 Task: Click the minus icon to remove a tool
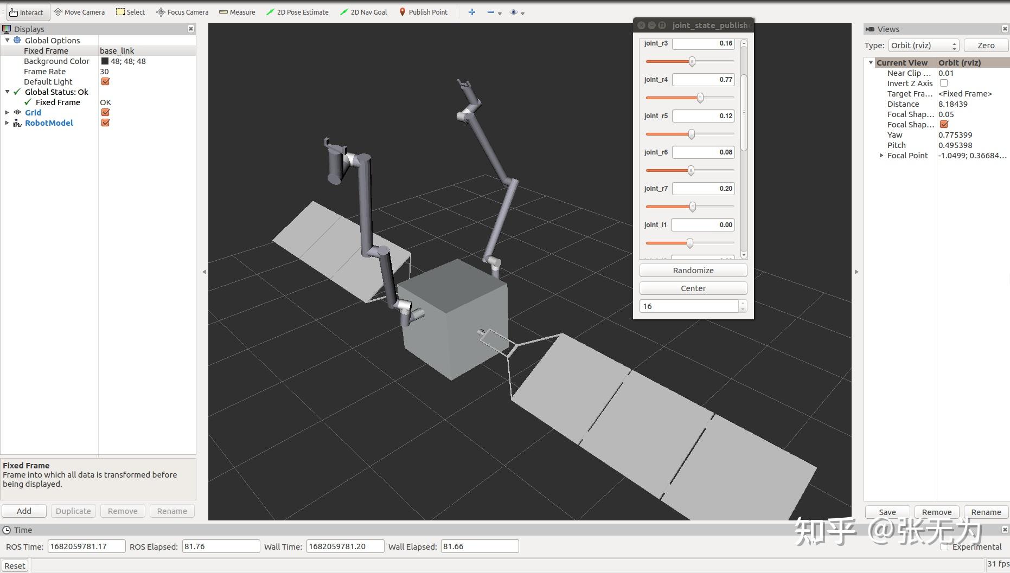(491, 11)
